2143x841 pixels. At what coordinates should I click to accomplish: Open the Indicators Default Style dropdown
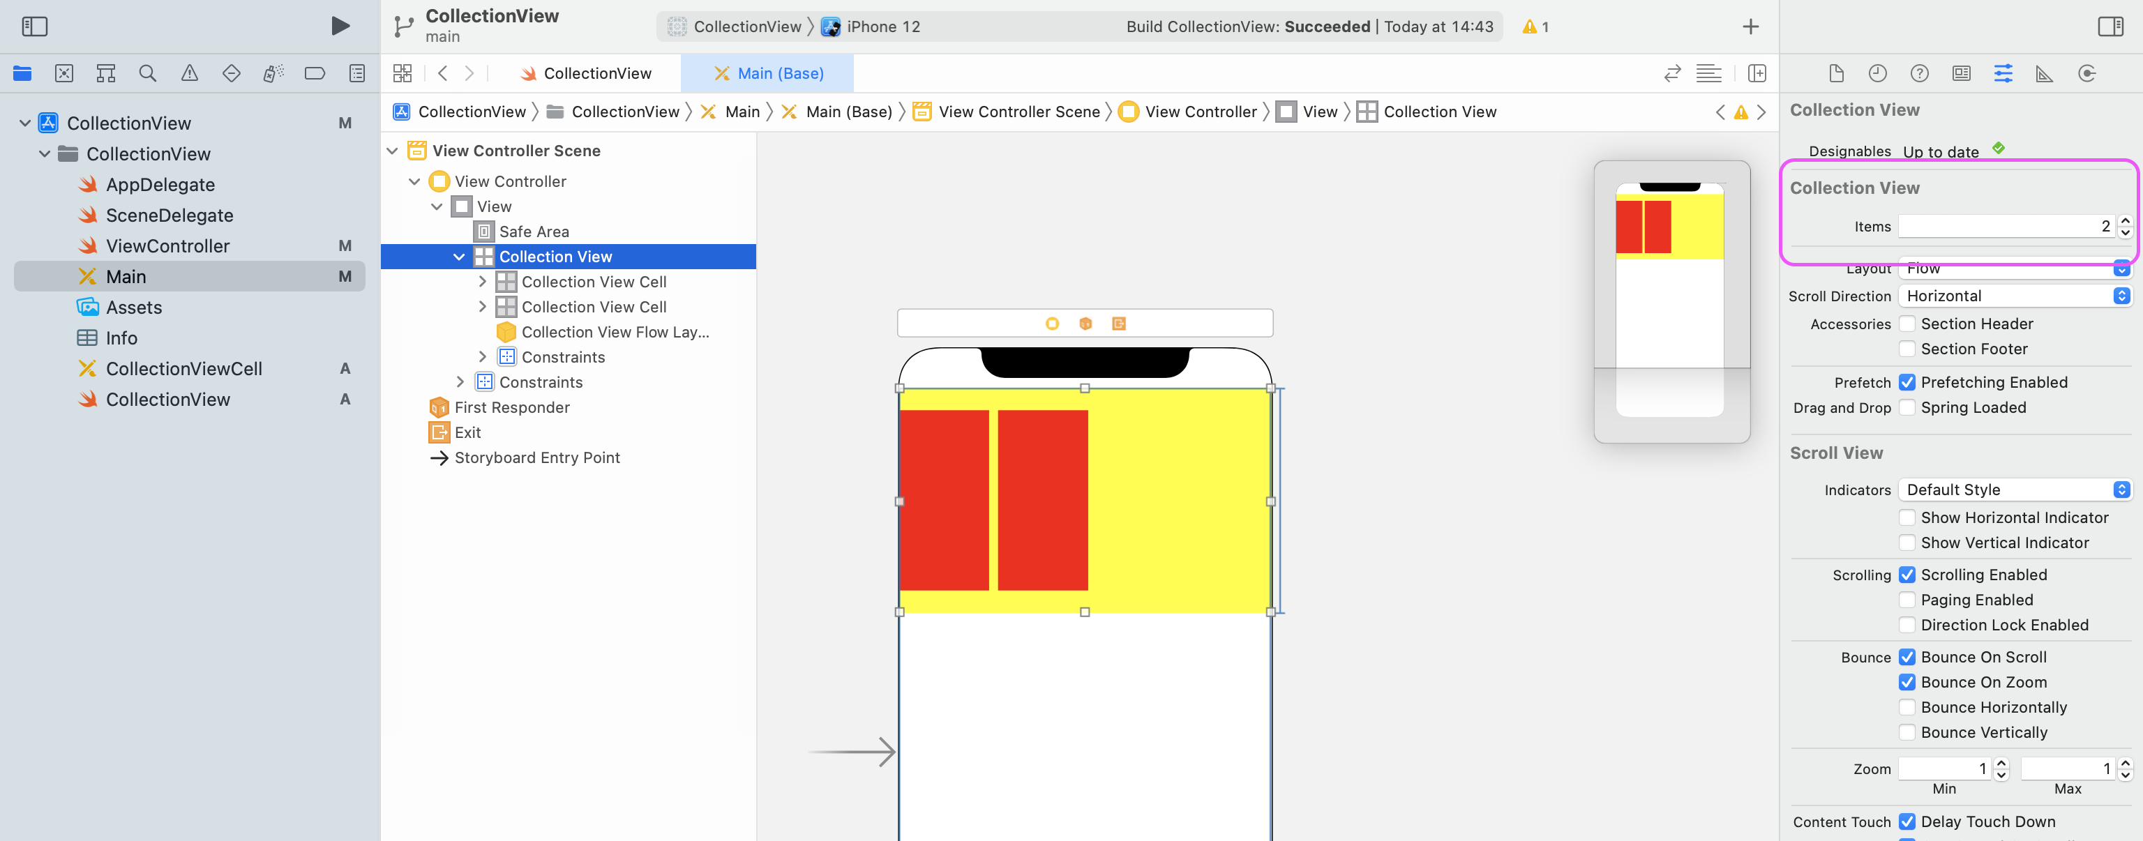point(2014,490)
